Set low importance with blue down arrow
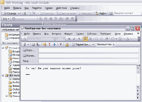Screen dimensions: 142x102 pos(55,45)
